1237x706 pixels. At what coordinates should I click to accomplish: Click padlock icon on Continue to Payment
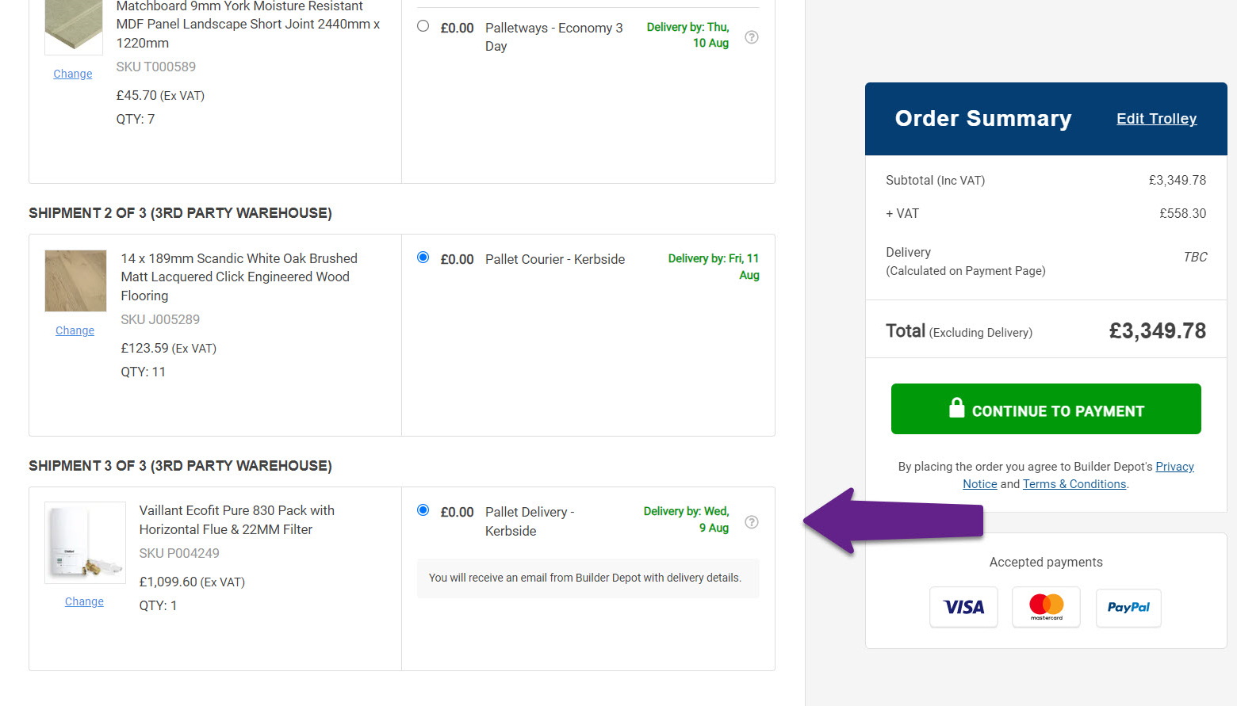click(x=956, y=408)
